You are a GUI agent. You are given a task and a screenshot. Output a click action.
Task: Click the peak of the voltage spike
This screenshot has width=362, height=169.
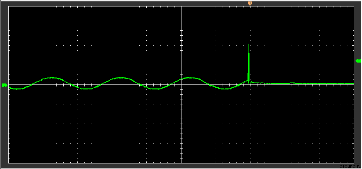[248, 45]
